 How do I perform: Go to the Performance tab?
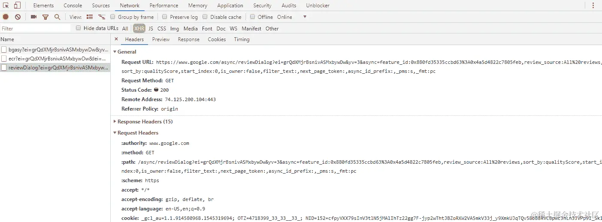click(x=164, y=6)
